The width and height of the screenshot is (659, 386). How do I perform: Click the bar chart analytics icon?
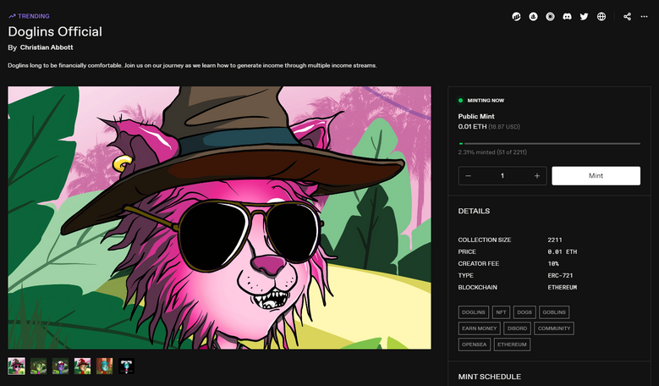[x=516, y=16]
